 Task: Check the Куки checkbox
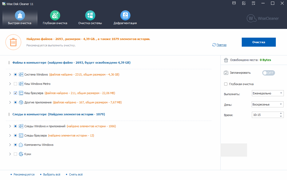15,154
